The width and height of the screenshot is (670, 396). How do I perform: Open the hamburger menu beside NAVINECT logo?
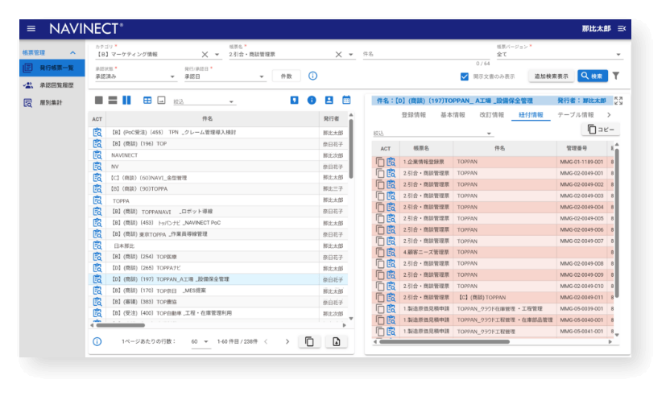pyautogui.click(x=31, y=29)
